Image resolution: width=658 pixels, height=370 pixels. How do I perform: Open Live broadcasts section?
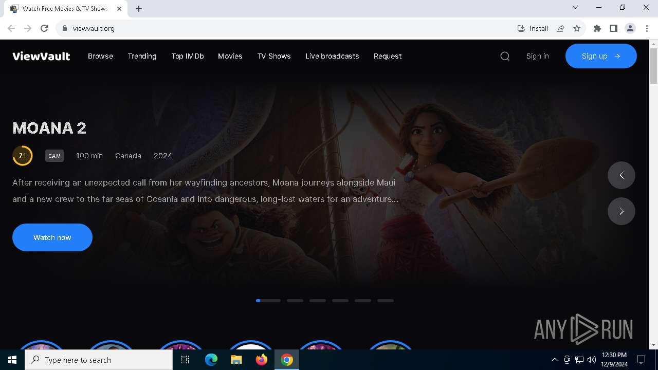point(332,56)
